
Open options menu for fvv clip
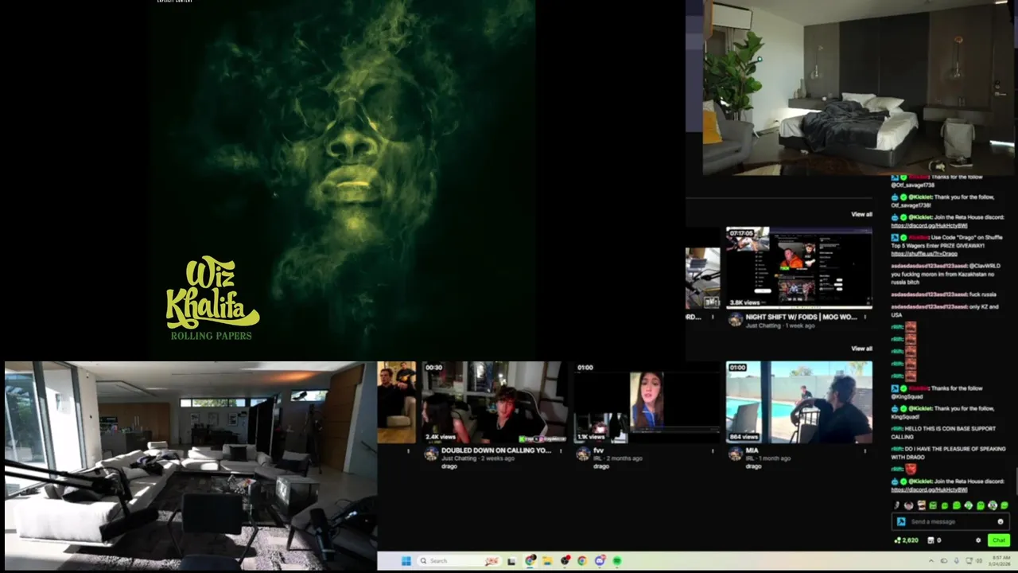(713, 450)
